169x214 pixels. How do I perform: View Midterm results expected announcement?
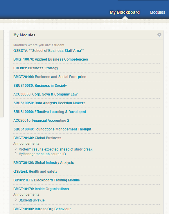coord(55,149)
